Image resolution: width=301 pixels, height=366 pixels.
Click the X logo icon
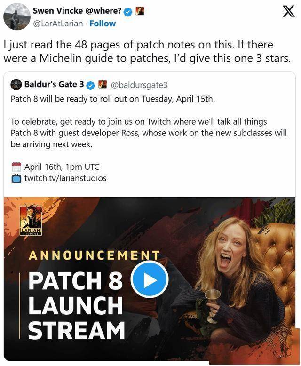tap(288, 12)
